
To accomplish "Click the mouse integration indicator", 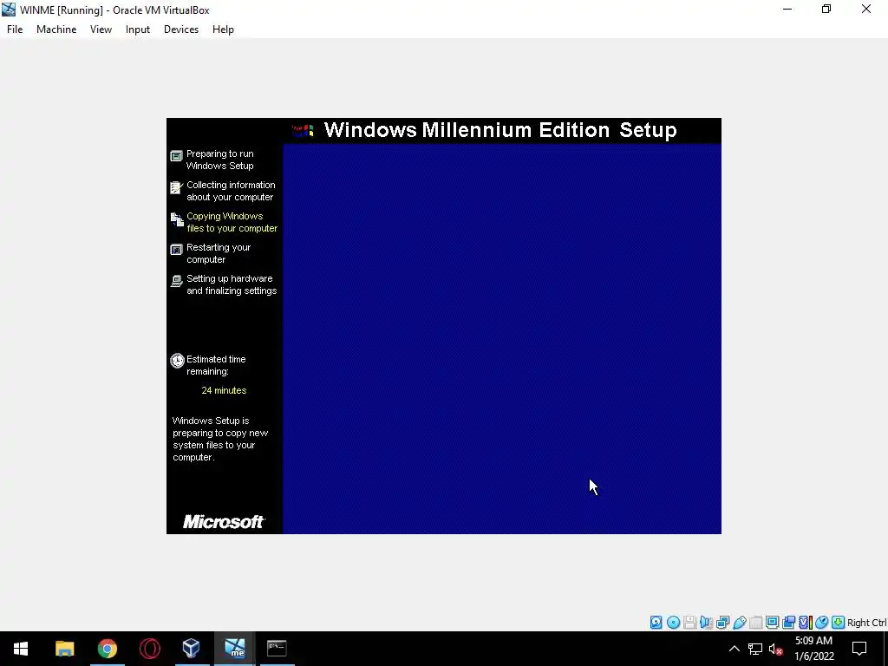I will tap(821, 623).
